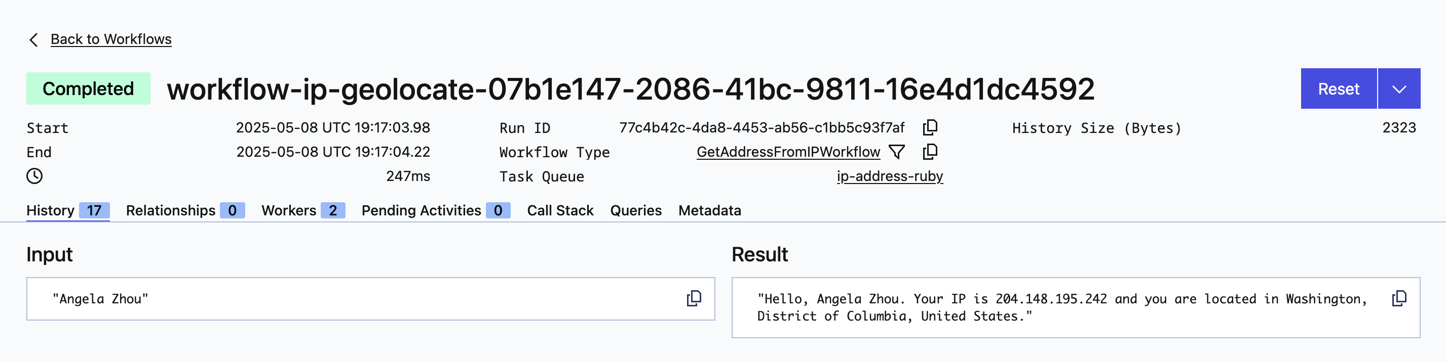Expand the Reset button dropdown chevron
1446x362 pixels.
click(x=1399, y=88)
